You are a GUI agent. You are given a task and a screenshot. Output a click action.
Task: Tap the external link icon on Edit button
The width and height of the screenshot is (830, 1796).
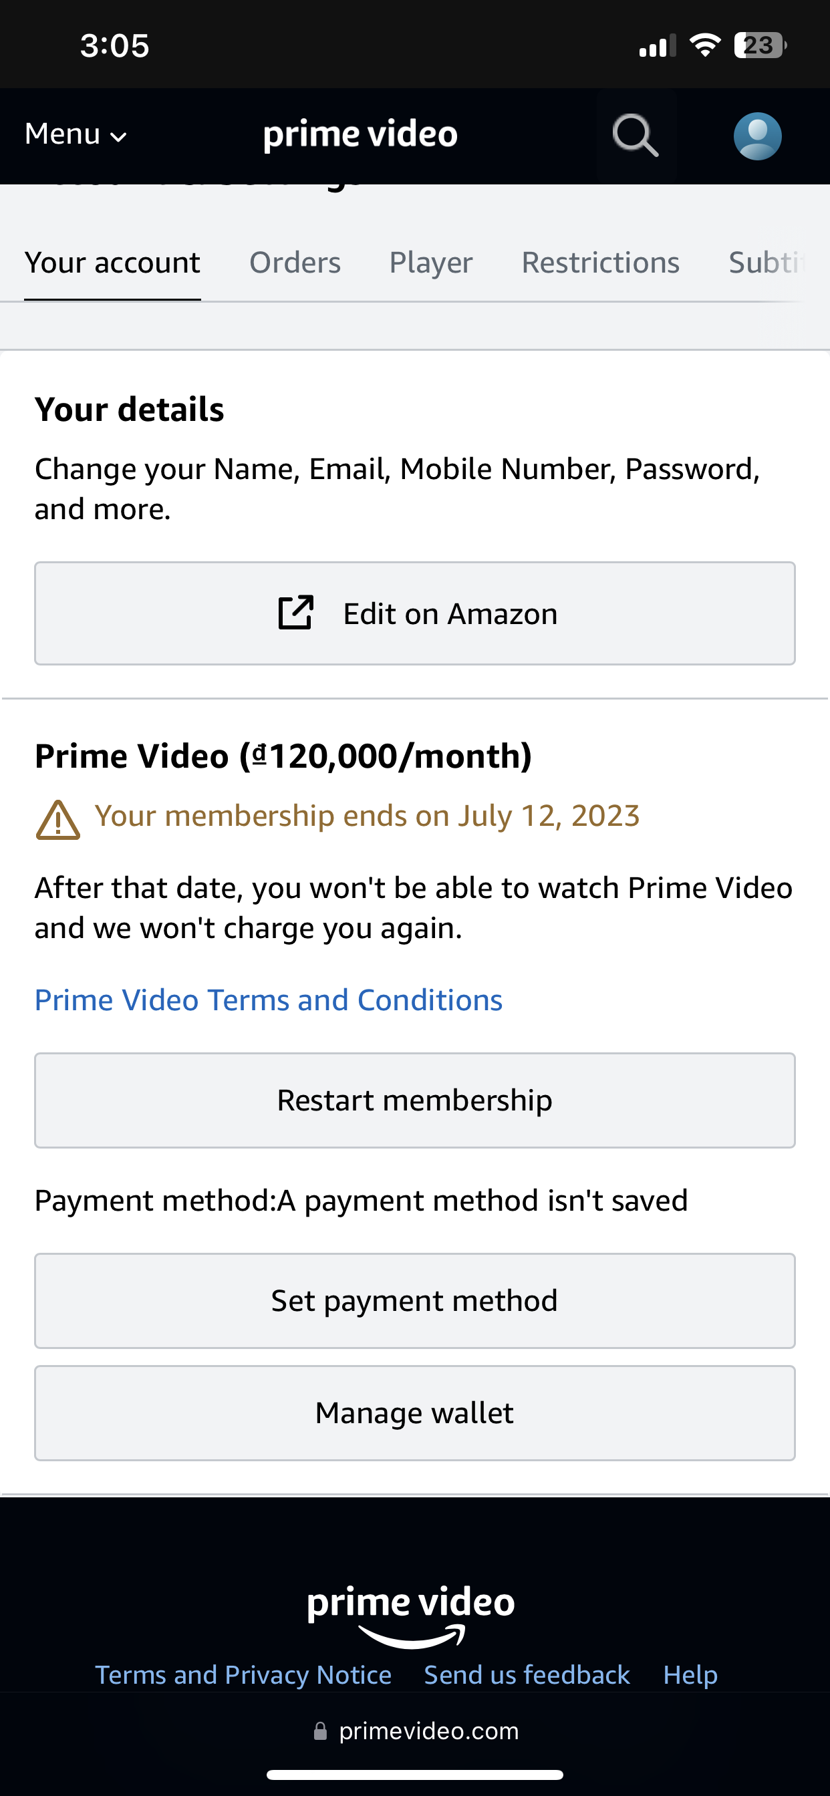(x=296, y=613)
